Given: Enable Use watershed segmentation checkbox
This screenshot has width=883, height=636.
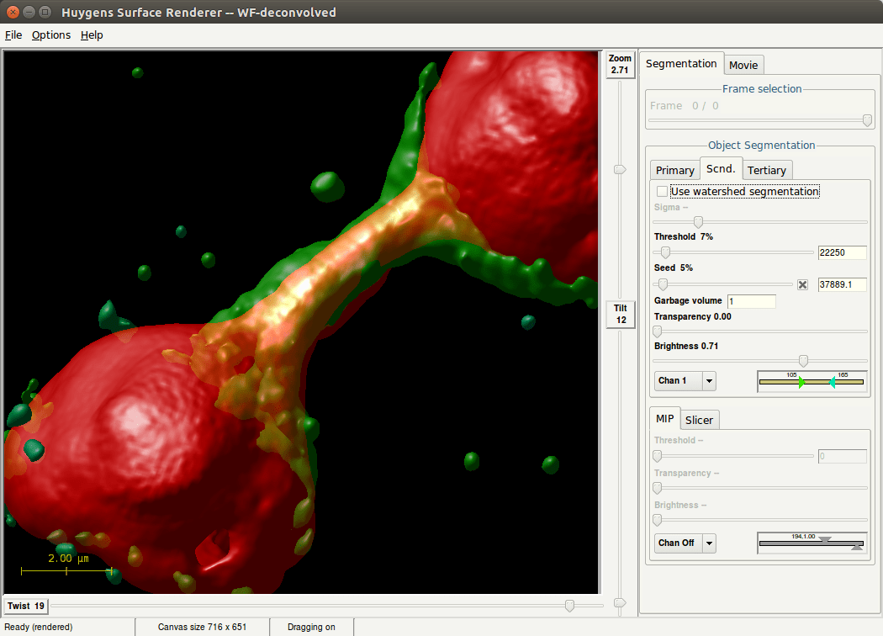Looking at the screenshot, I should (x=663, y=192).
